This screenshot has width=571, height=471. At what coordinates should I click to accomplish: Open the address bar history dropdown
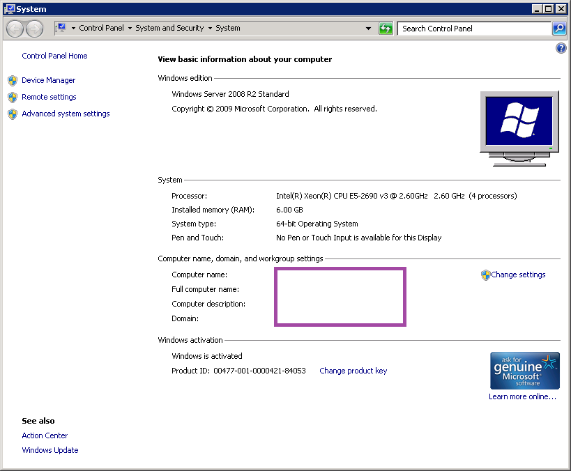(368, 29)
